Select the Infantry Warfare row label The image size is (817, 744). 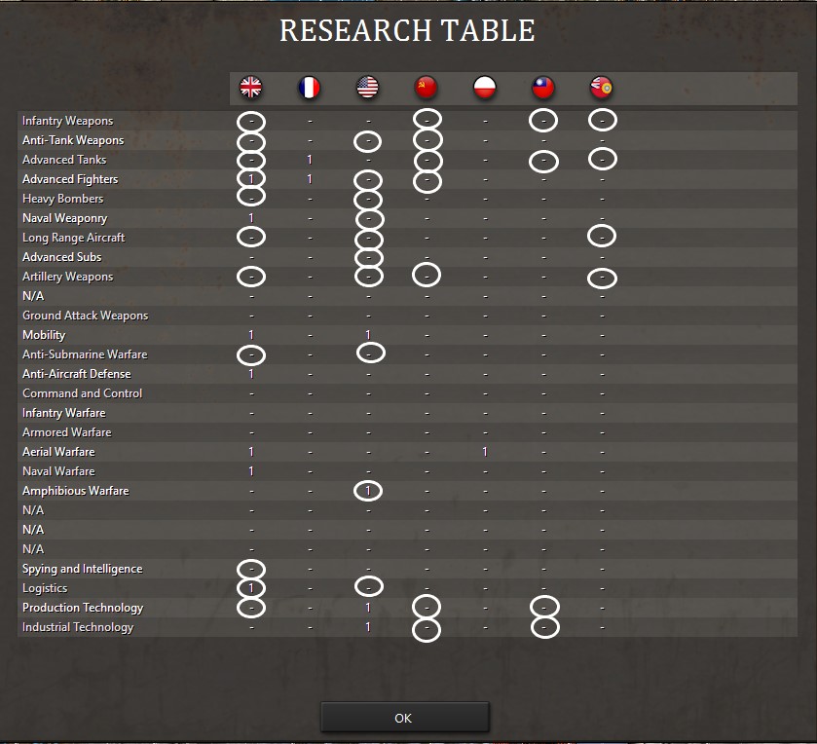[63, 413]
